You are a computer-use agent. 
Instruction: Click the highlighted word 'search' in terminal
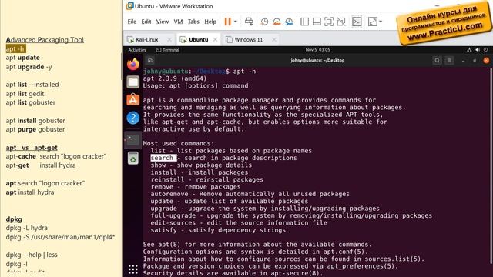point(162,158)
